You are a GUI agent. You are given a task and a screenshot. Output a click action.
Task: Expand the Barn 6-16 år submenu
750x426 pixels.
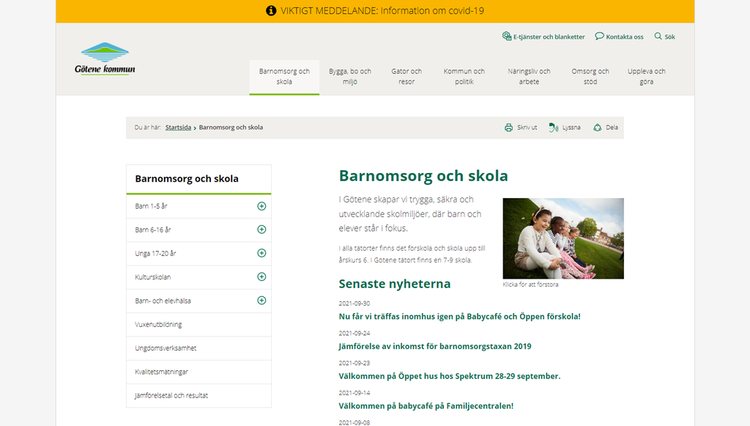pyautogui.click(x=261, y=229)
